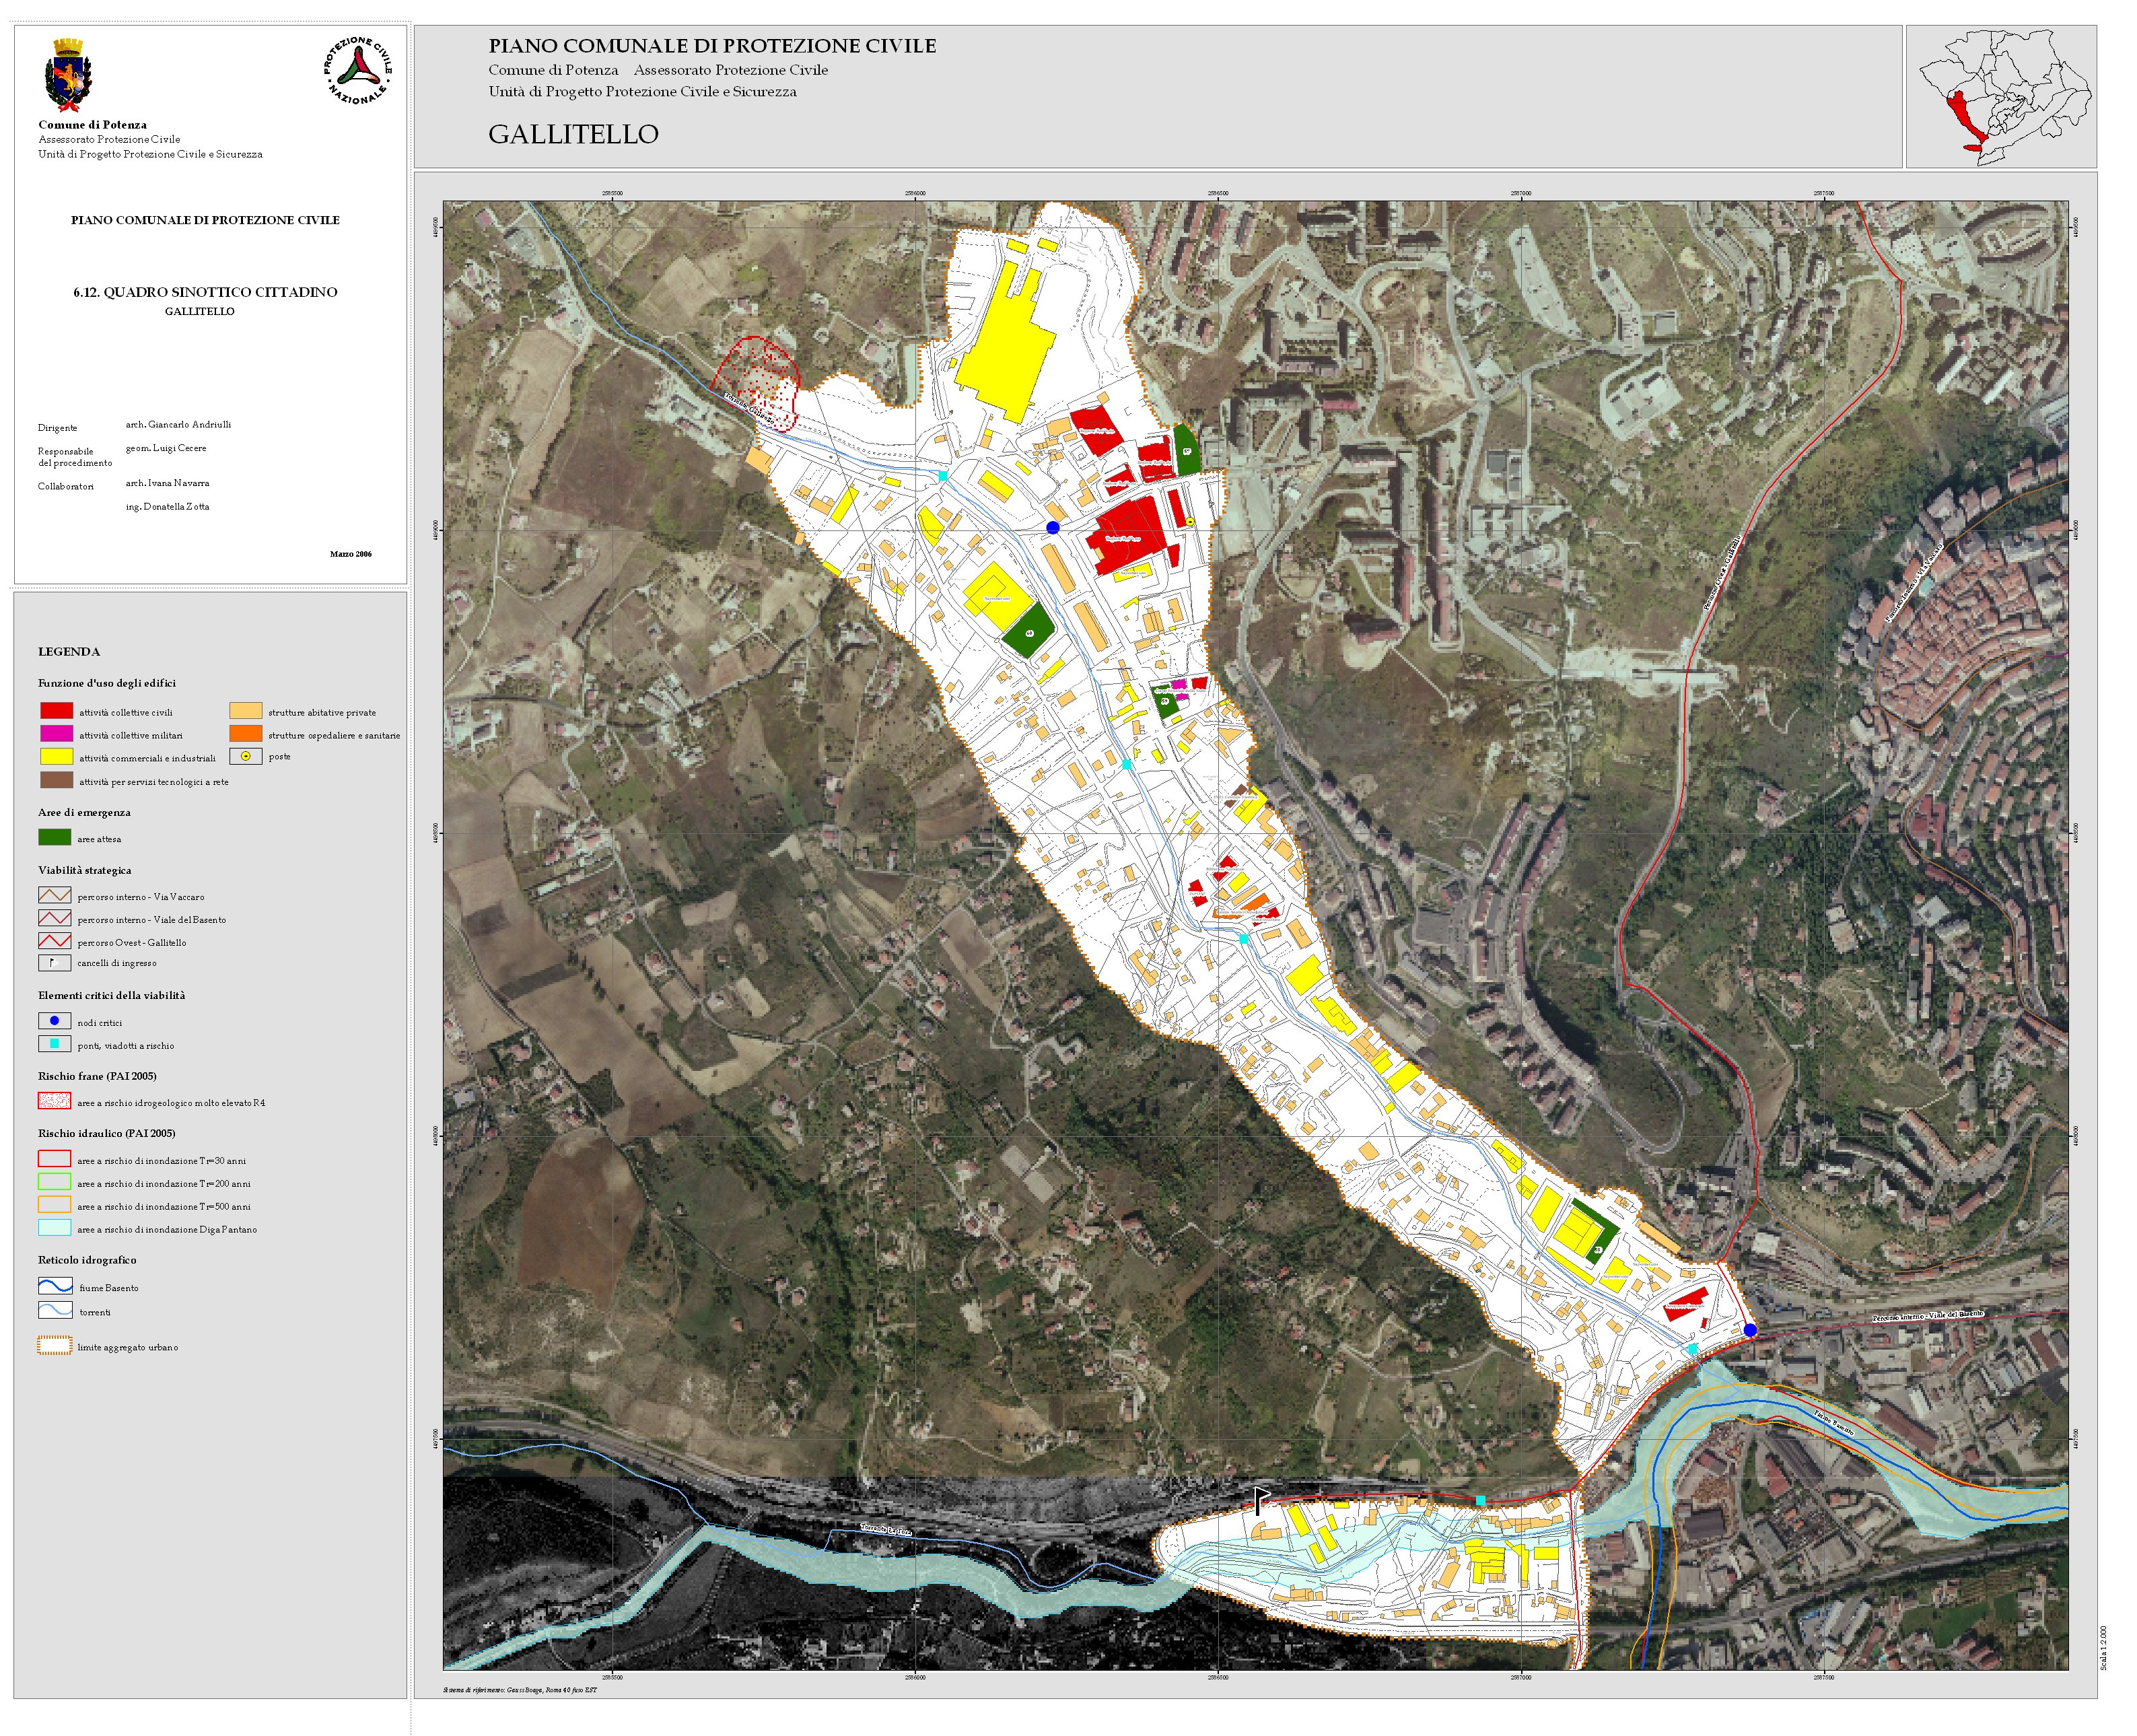Click the dark green 'aree attesa' swatch

[54, 838]
